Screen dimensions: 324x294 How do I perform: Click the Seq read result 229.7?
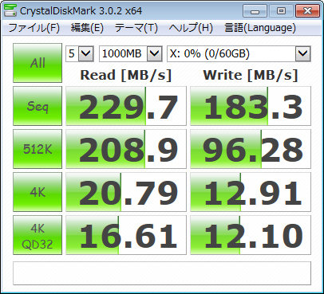(x=126, y=106)
